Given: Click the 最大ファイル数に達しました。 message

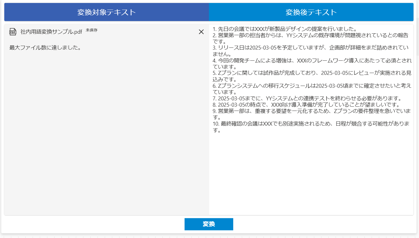Looking at the screenshot, I should 45,48.
